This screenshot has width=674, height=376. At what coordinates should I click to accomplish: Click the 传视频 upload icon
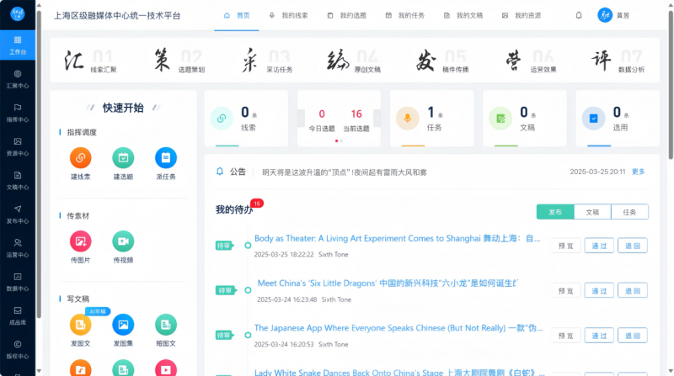click(123, 241)
